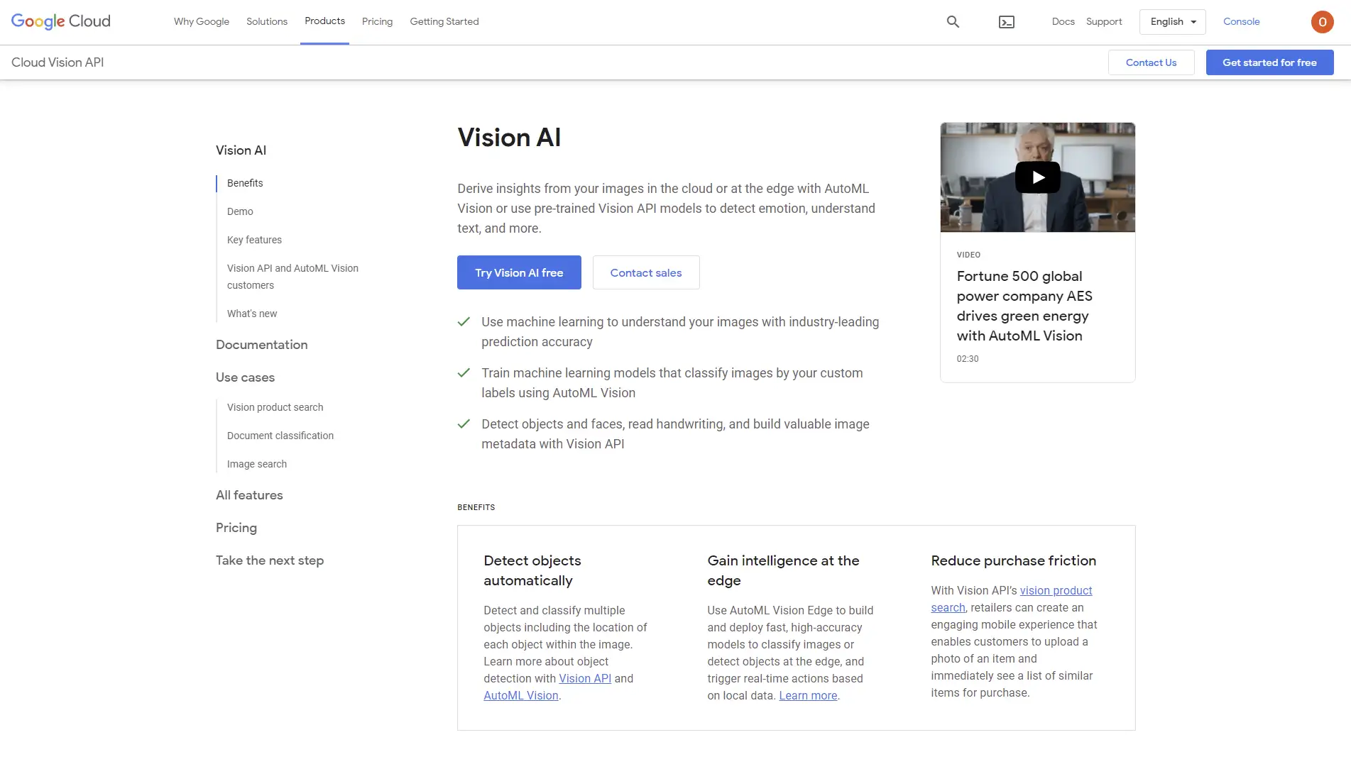Open the Why Google menu
Viewport: 1351px width, 769px height.
coord(202,22)
